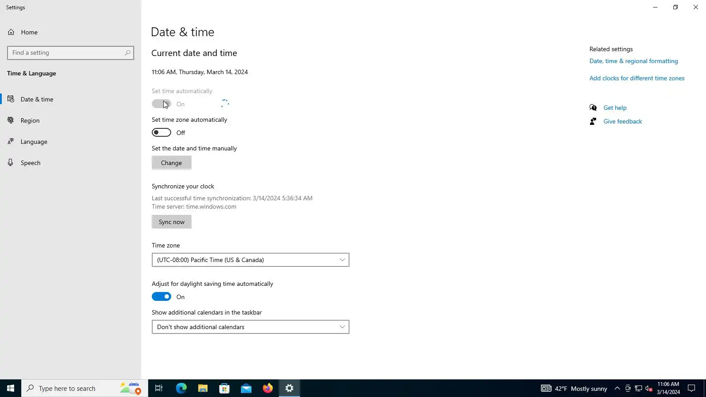Open the additional calendars dropdown
Image resolution: width=706 pixels, height=397 pixels.
[x=251, y=327]
